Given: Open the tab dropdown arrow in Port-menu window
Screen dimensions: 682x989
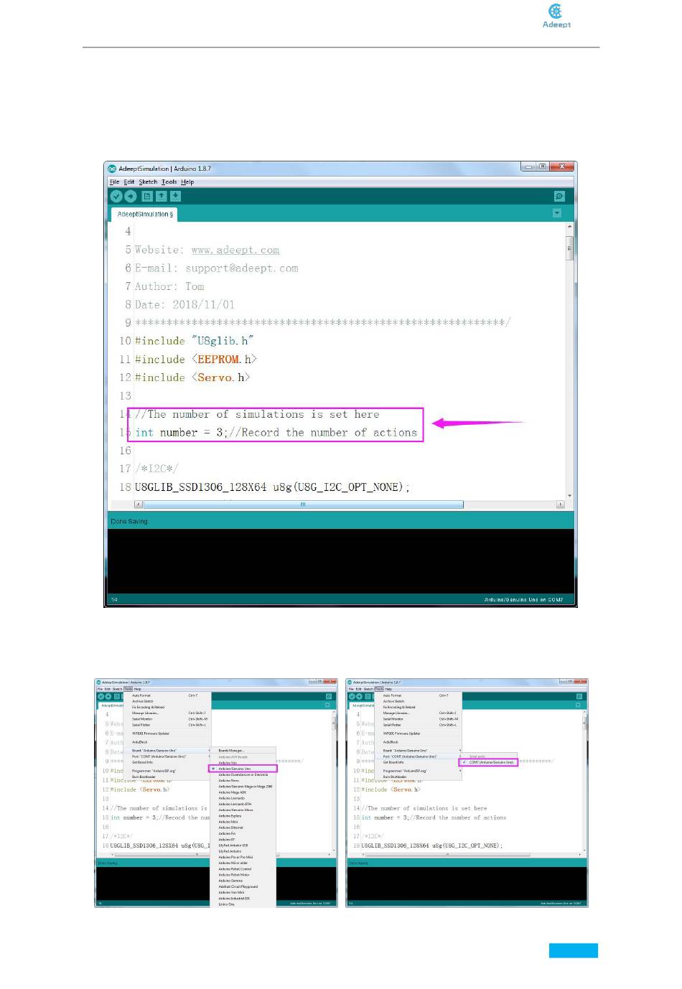Looking at the screenshot, I should tap(578, 705).
